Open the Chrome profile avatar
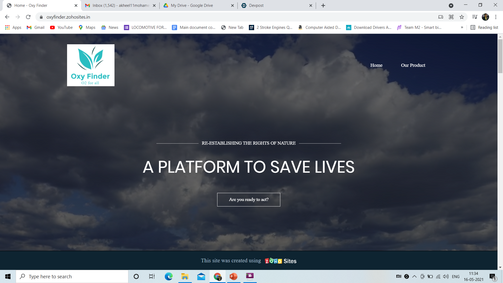The width and height of the screenshot is (503, 283). coord(485,17)
